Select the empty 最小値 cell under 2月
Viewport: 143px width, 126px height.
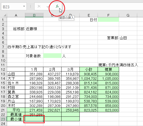pyautogui.click(x=52, y=119)
